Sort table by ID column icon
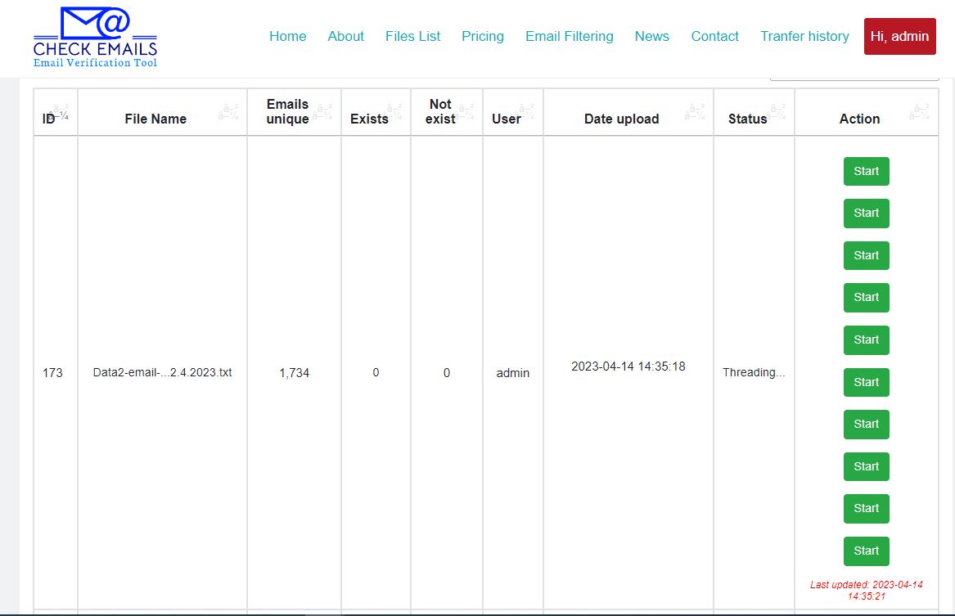 [61, 112]
